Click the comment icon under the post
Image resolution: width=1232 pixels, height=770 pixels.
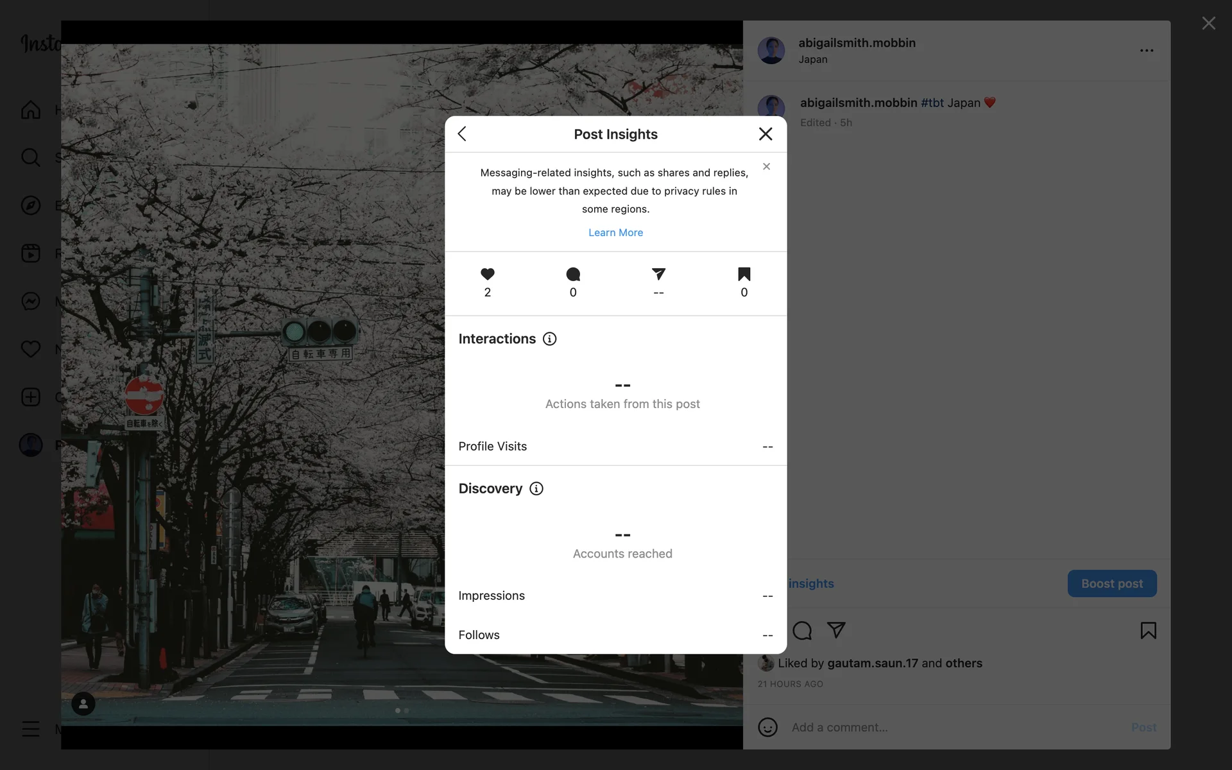click(x=802, y=631)
